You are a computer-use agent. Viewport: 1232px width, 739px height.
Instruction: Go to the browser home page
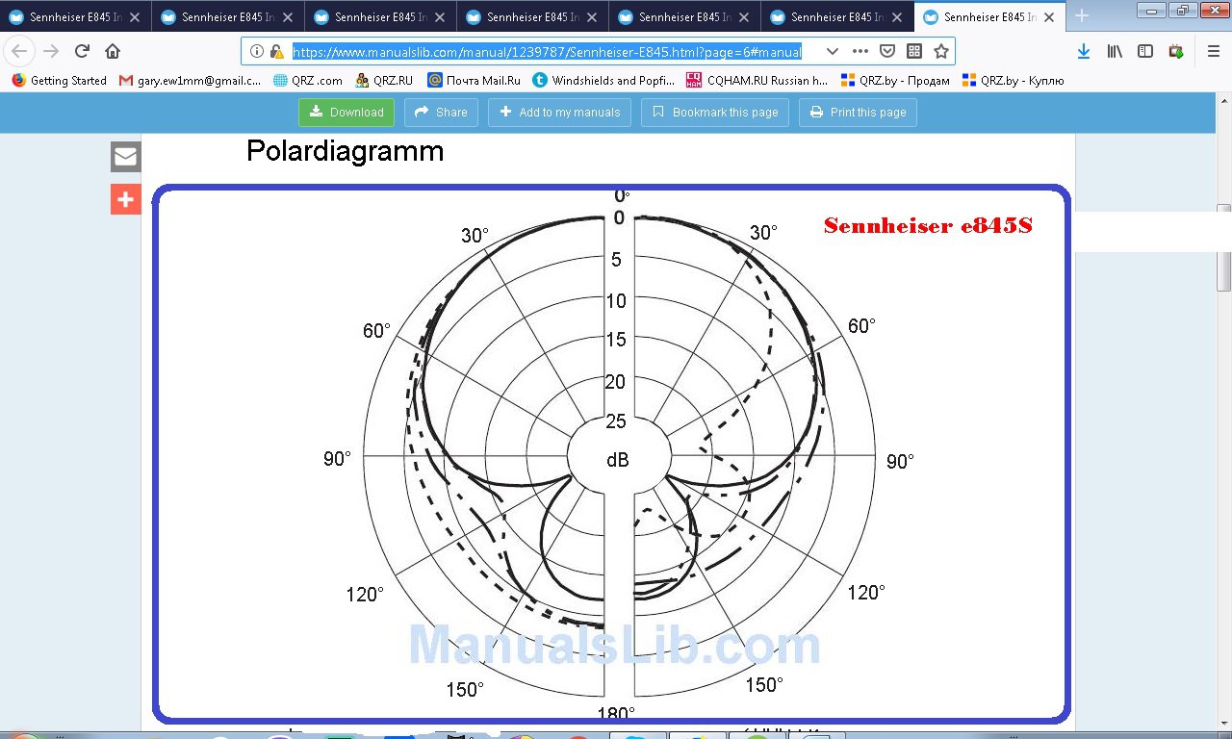click(x=113, y=52)
